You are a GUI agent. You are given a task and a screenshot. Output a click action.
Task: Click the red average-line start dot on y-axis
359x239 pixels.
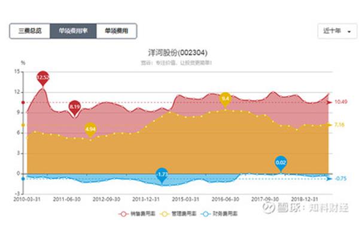pyautogui.click(x=23, y=102)
